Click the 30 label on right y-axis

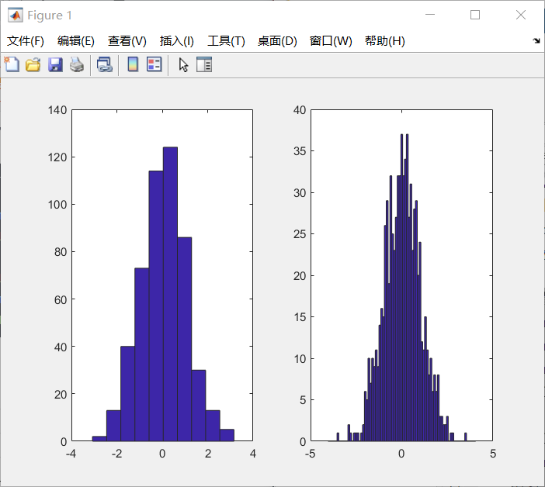(300, 193)
